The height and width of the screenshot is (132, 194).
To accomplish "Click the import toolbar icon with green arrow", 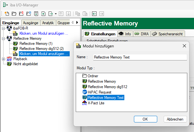I will click(43, 14).
